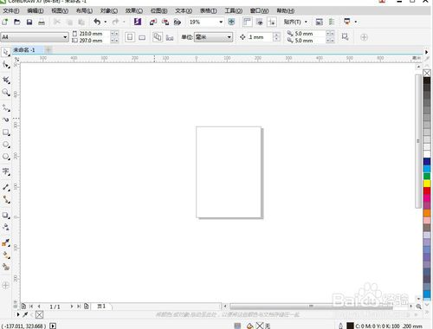Set page orientation to Portrait
The image size is (433, 329).
(x=130, y=37)
